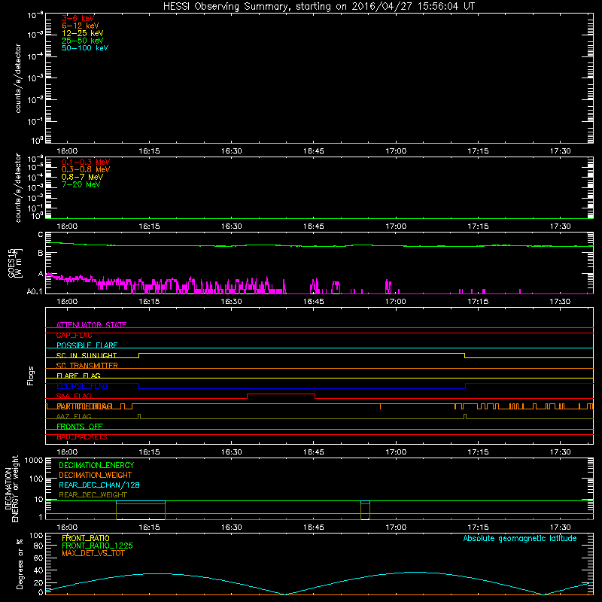Select the BAD_PACKETS flag label

(x=82, y=437)
